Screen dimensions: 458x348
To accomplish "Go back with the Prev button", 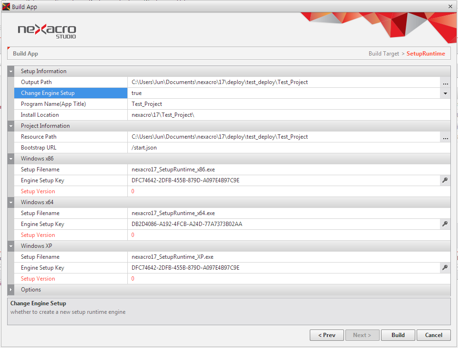I will pyautogui.click(x=326, y=335).
